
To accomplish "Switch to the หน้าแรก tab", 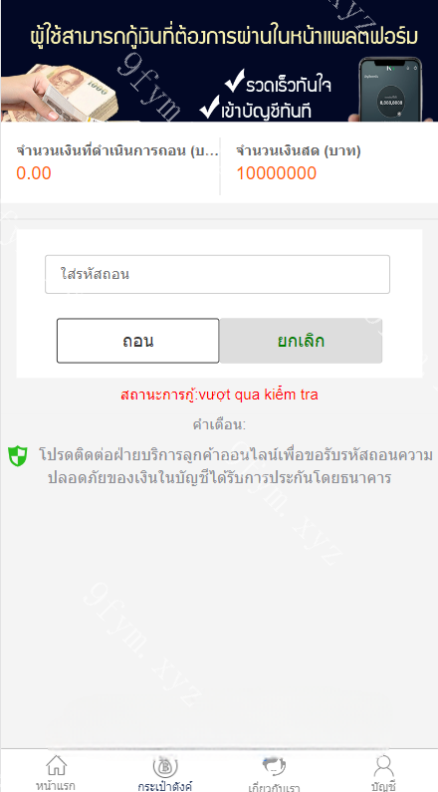I will point(56,785).
